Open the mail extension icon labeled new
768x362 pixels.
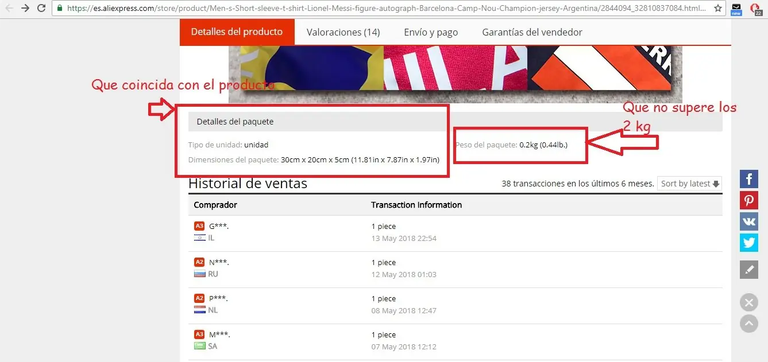[736, 9]
